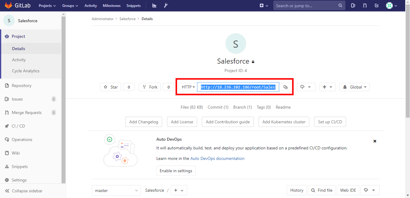Click Add Kubernetes cluster button
This screenshot has width=410, height=198.
pos(284,122)
